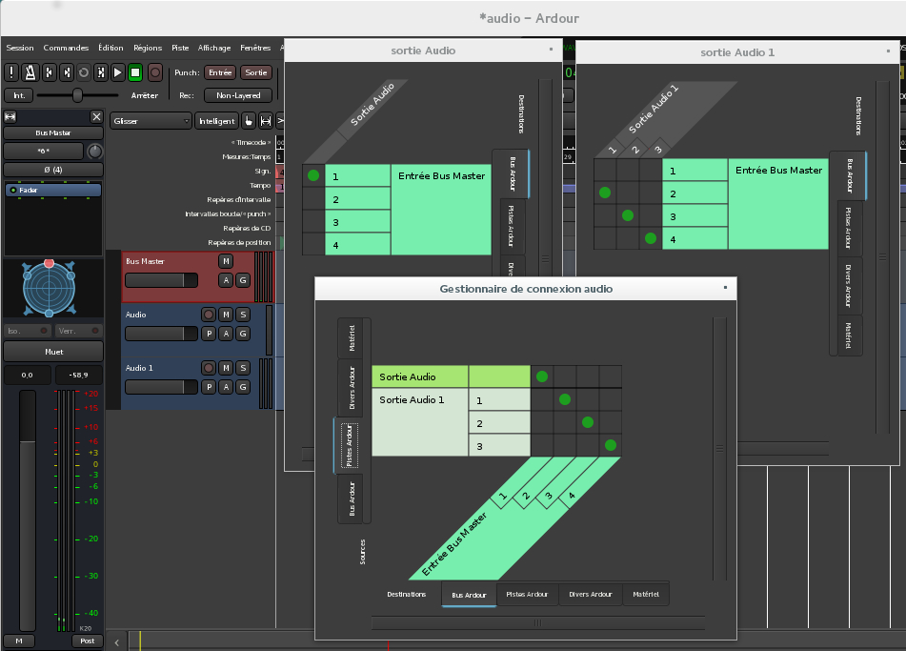Viewport: 906px width, 651px height.
Task: Mute the Bus Master track
Action: (x=226, y=261)
